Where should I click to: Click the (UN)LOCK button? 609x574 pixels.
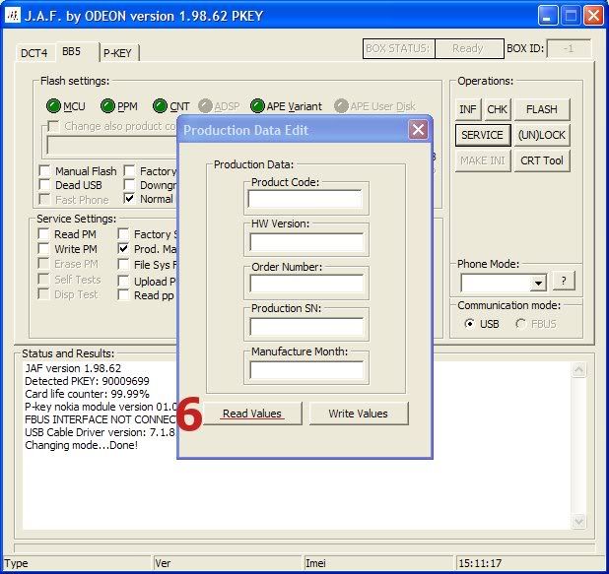pos(542,135)
